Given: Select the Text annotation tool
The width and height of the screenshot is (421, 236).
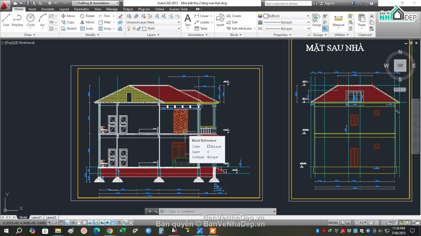Looking at the screenshot, I should coord(188,20).
